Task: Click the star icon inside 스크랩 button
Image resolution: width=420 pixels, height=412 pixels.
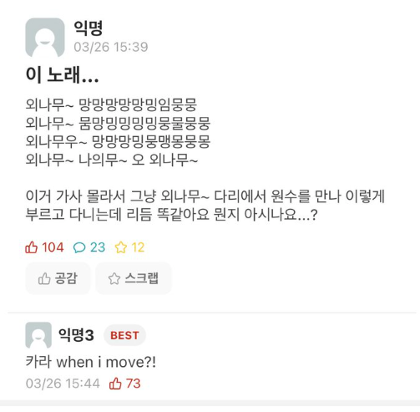Action: [x=114, y=278]
